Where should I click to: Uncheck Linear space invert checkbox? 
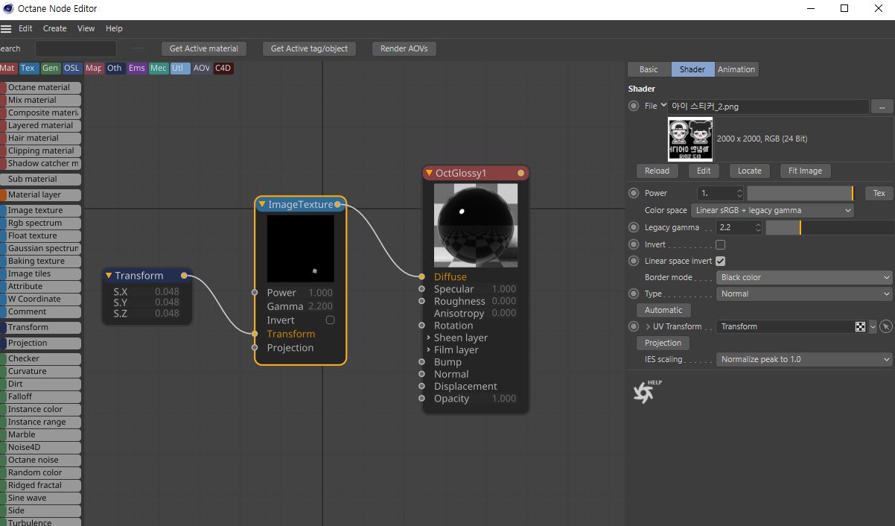[x=720, y=261]
